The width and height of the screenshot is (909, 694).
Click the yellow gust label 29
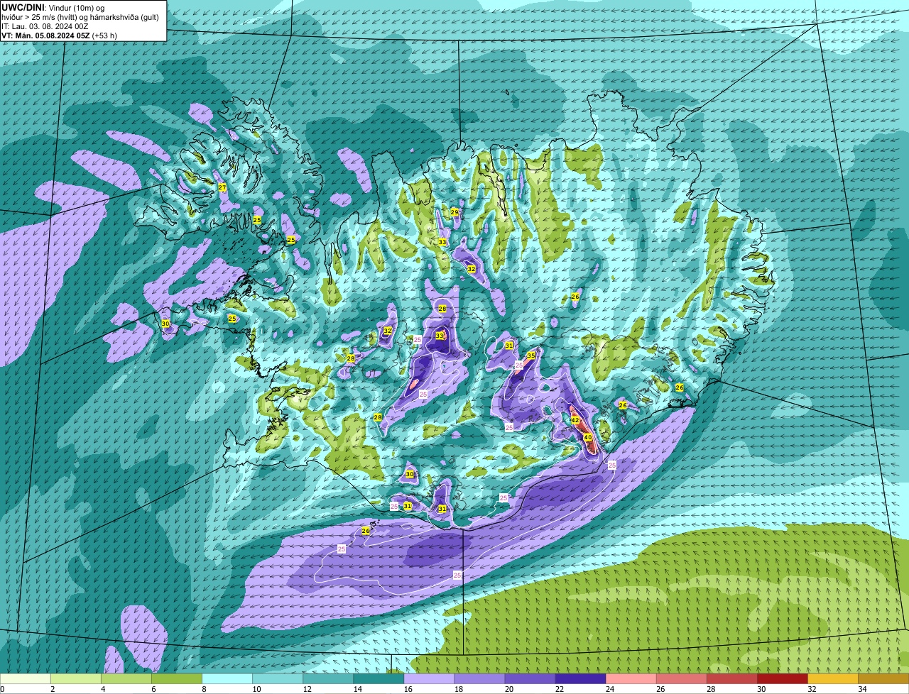pyautogui.click(x=454, y=212)
